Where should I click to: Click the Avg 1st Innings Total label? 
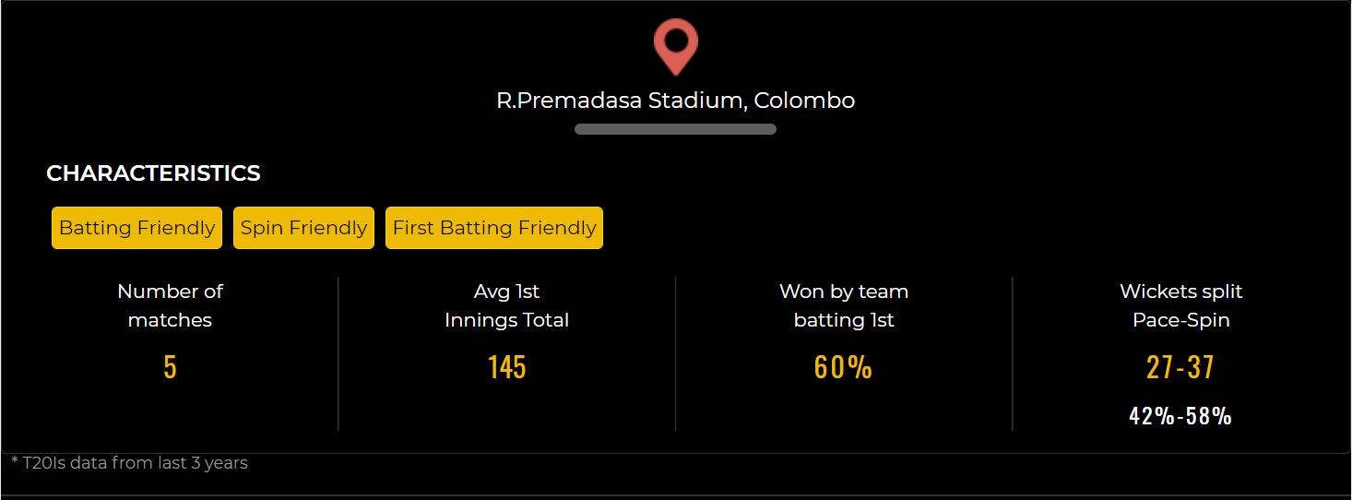click(x=506, y=305)
